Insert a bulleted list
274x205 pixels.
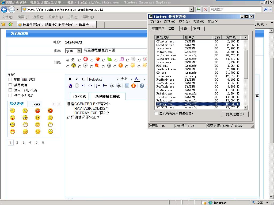[x=105, y=86]
